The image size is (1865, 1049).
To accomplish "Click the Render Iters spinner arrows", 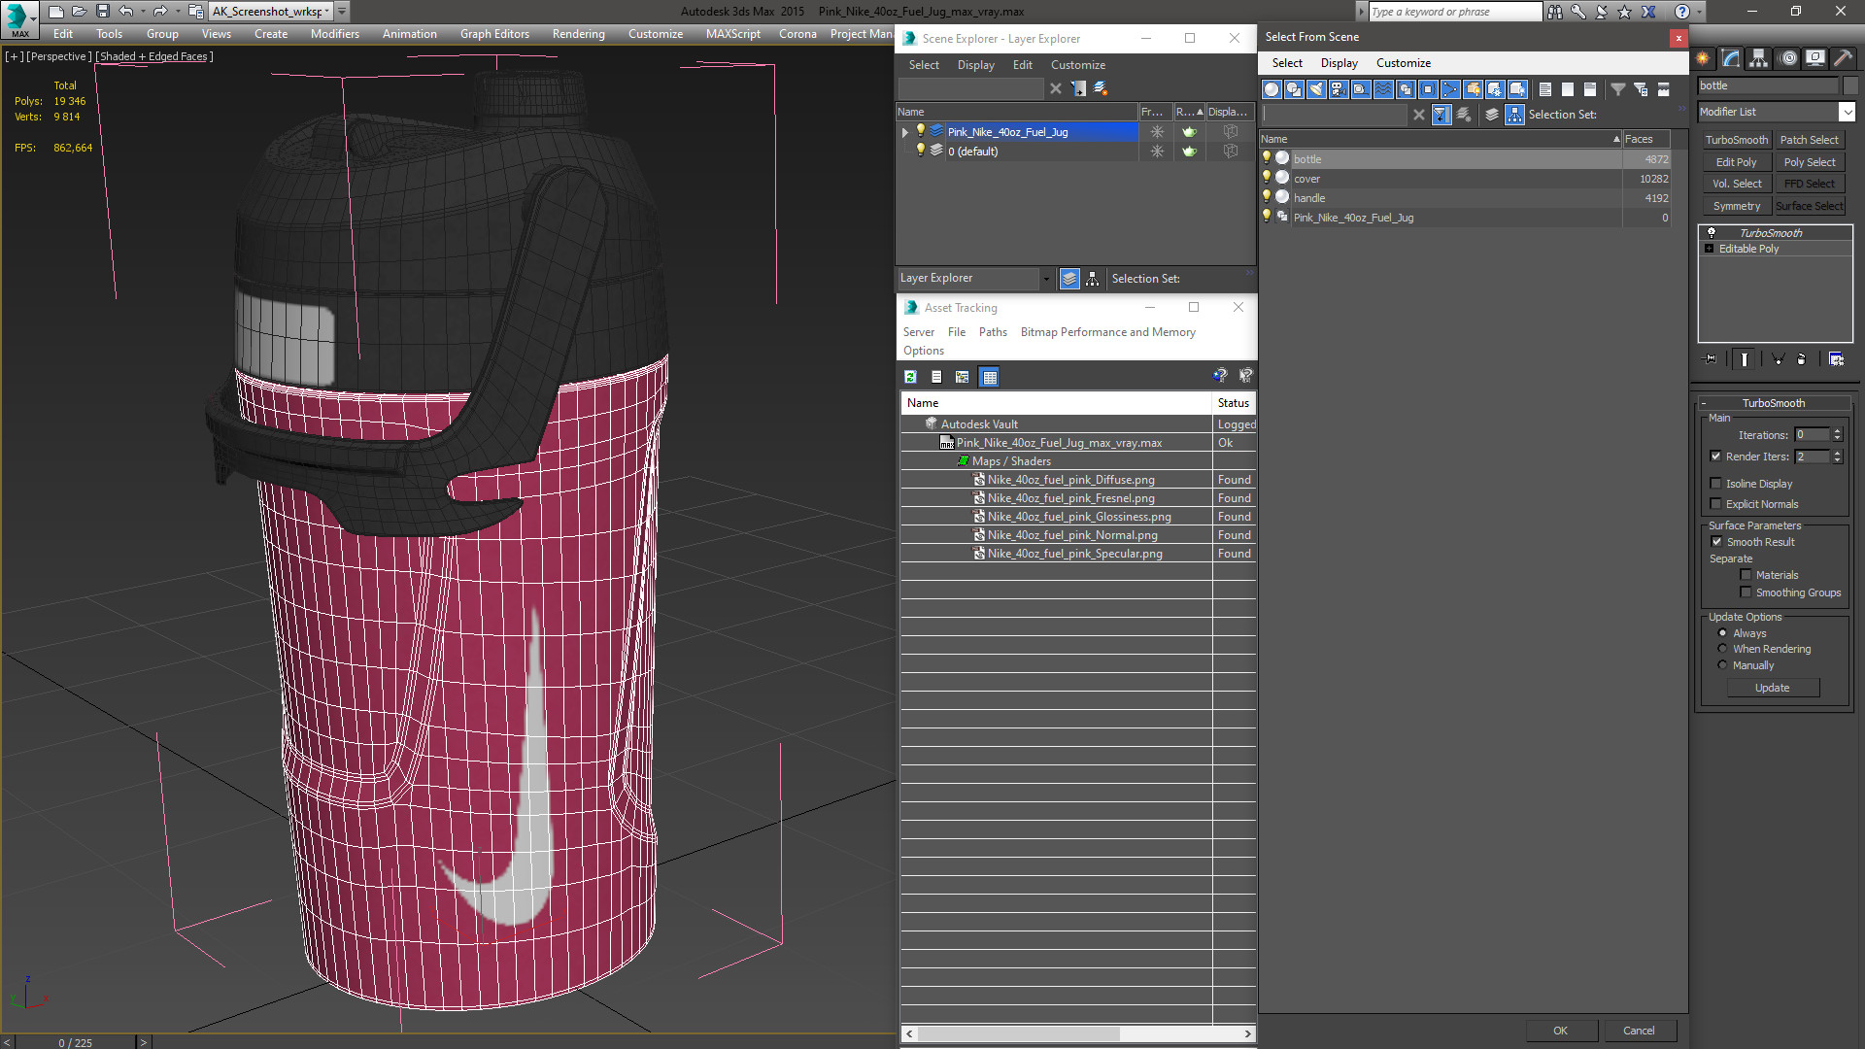I will click(1837, 457).
